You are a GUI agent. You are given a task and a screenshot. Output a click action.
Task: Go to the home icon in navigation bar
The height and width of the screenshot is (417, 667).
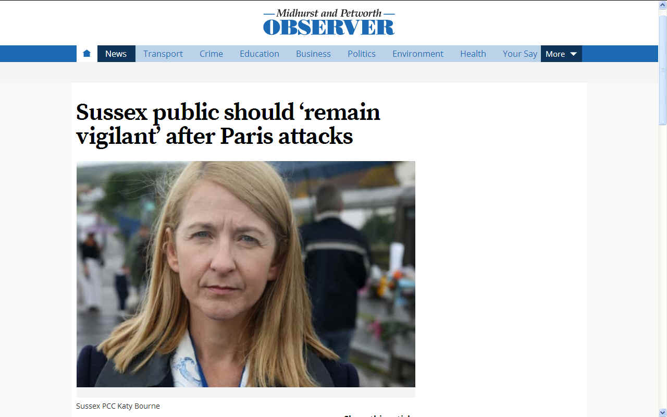pos(87,54)
